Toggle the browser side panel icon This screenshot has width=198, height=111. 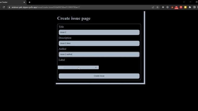pyautogui.click(x=194, y=7)
